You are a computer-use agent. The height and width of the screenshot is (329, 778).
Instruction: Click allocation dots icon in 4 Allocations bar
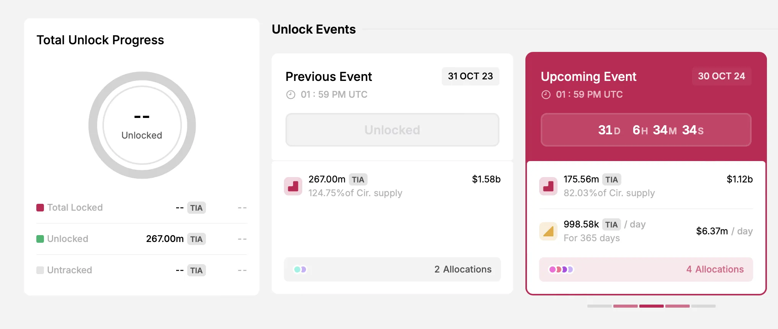click(561, 269)
